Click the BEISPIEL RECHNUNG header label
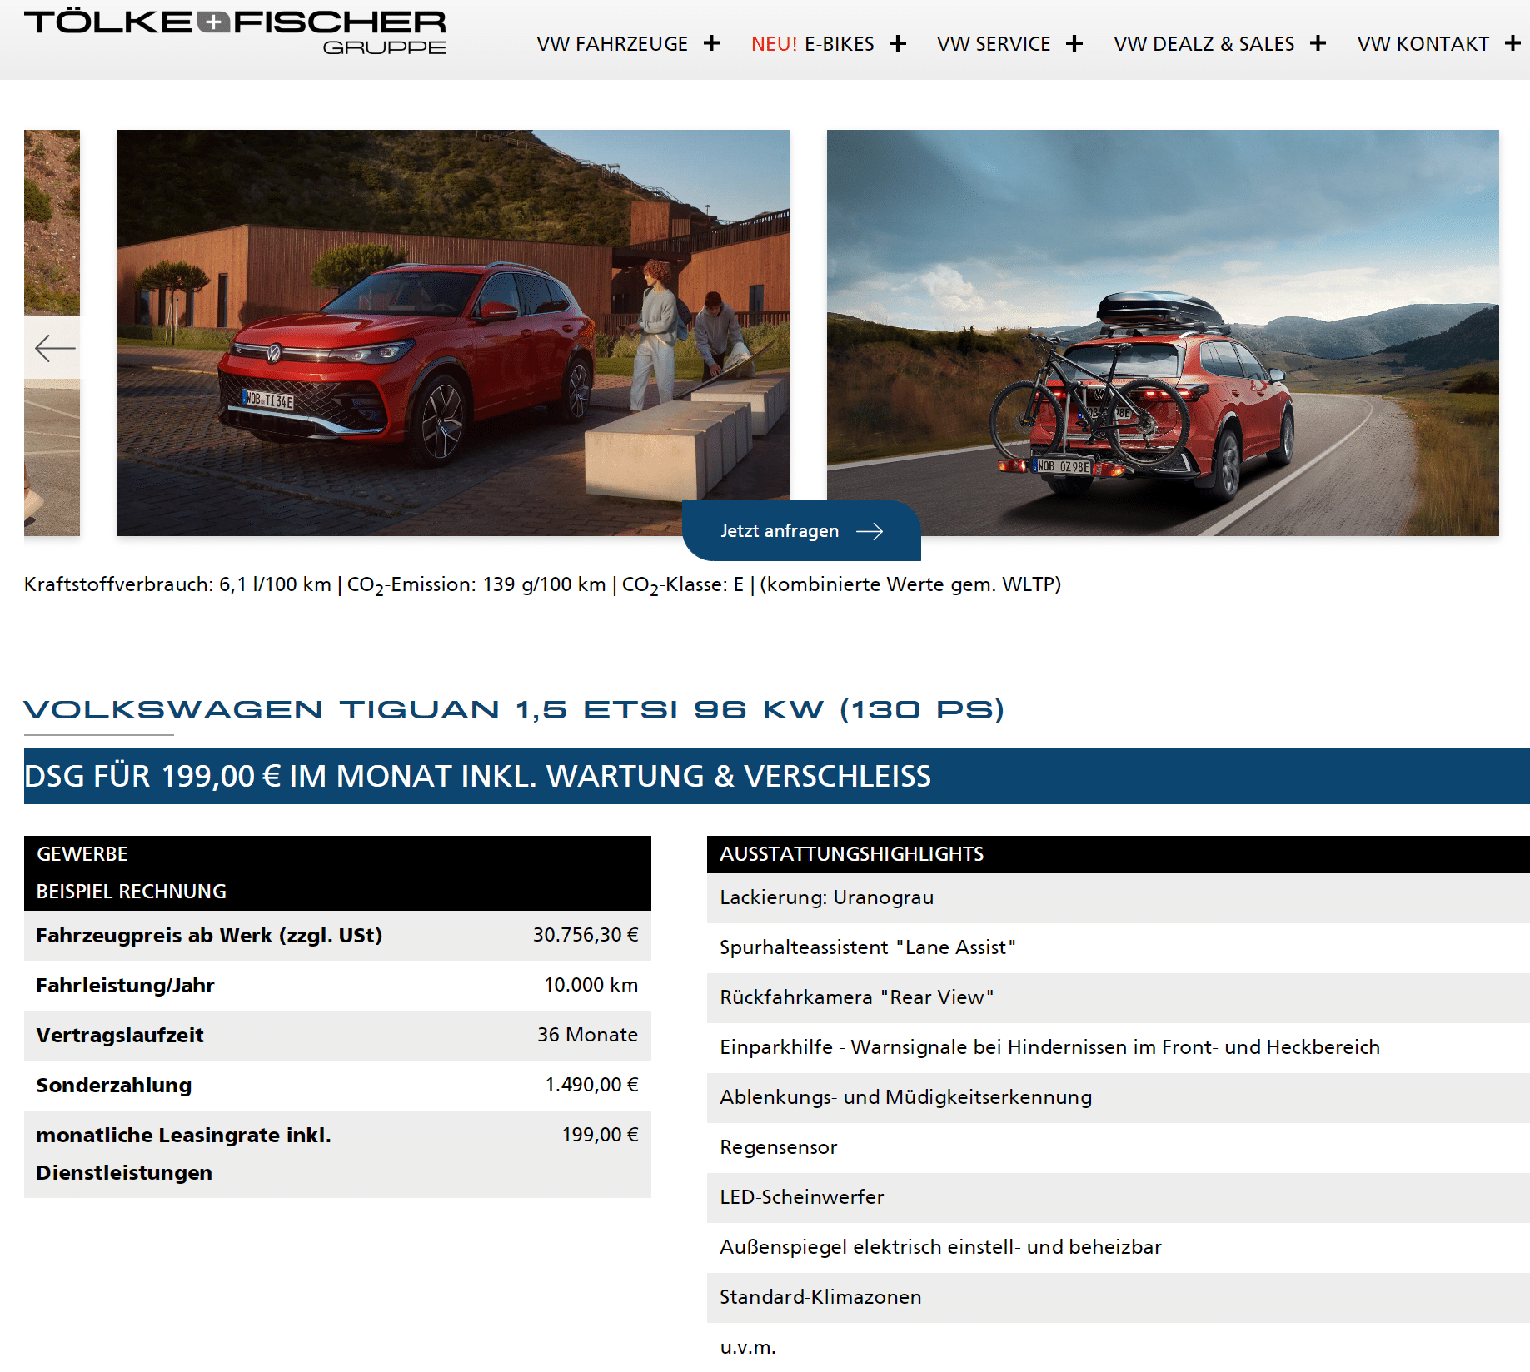Viewport: 1530px width, 1372px height. [132, 892]
